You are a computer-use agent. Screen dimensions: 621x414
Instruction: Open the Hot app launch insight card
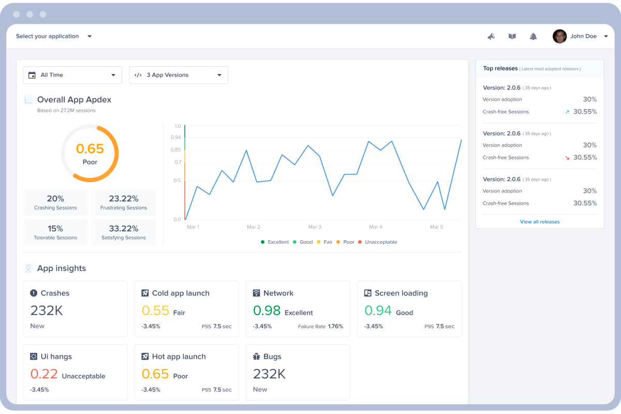tap(186, 372)
